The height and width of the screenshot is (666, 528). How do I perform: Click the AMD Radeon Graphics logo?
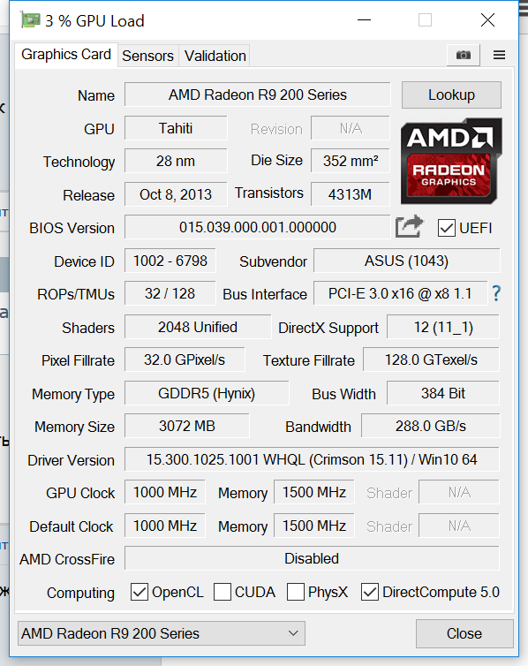pos(451,161)
